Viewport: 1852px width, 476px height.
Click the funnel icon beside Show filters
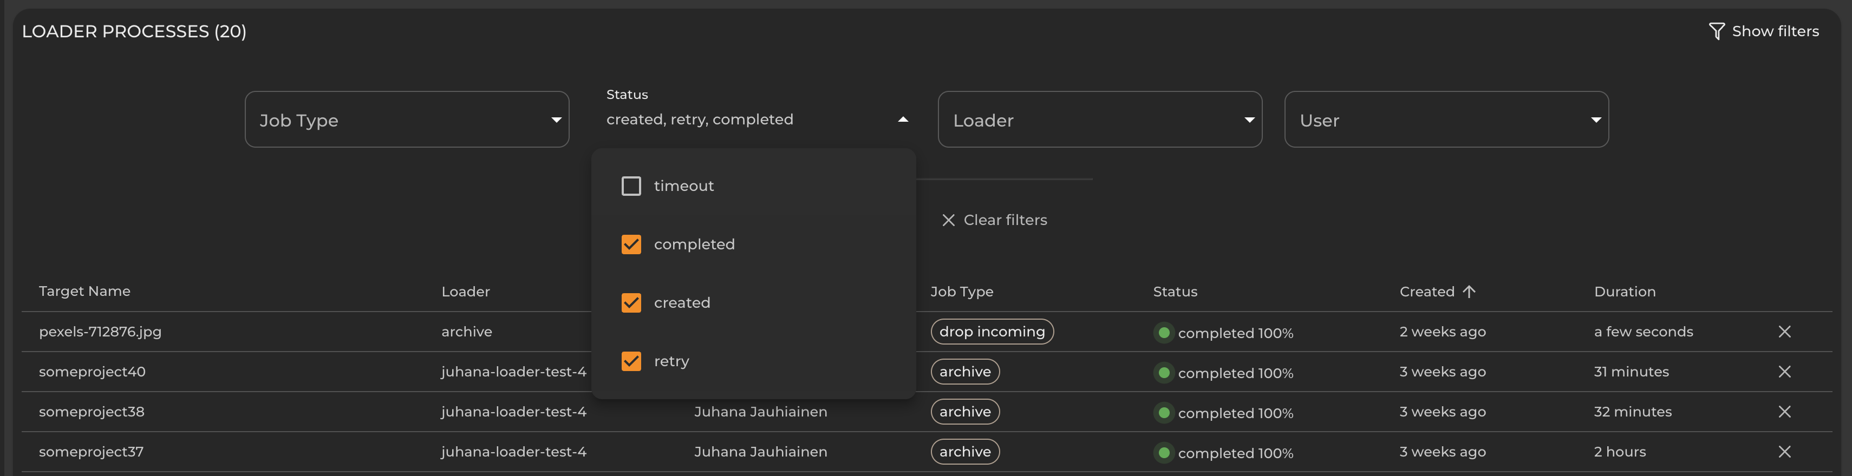[x=1716, y=31]
